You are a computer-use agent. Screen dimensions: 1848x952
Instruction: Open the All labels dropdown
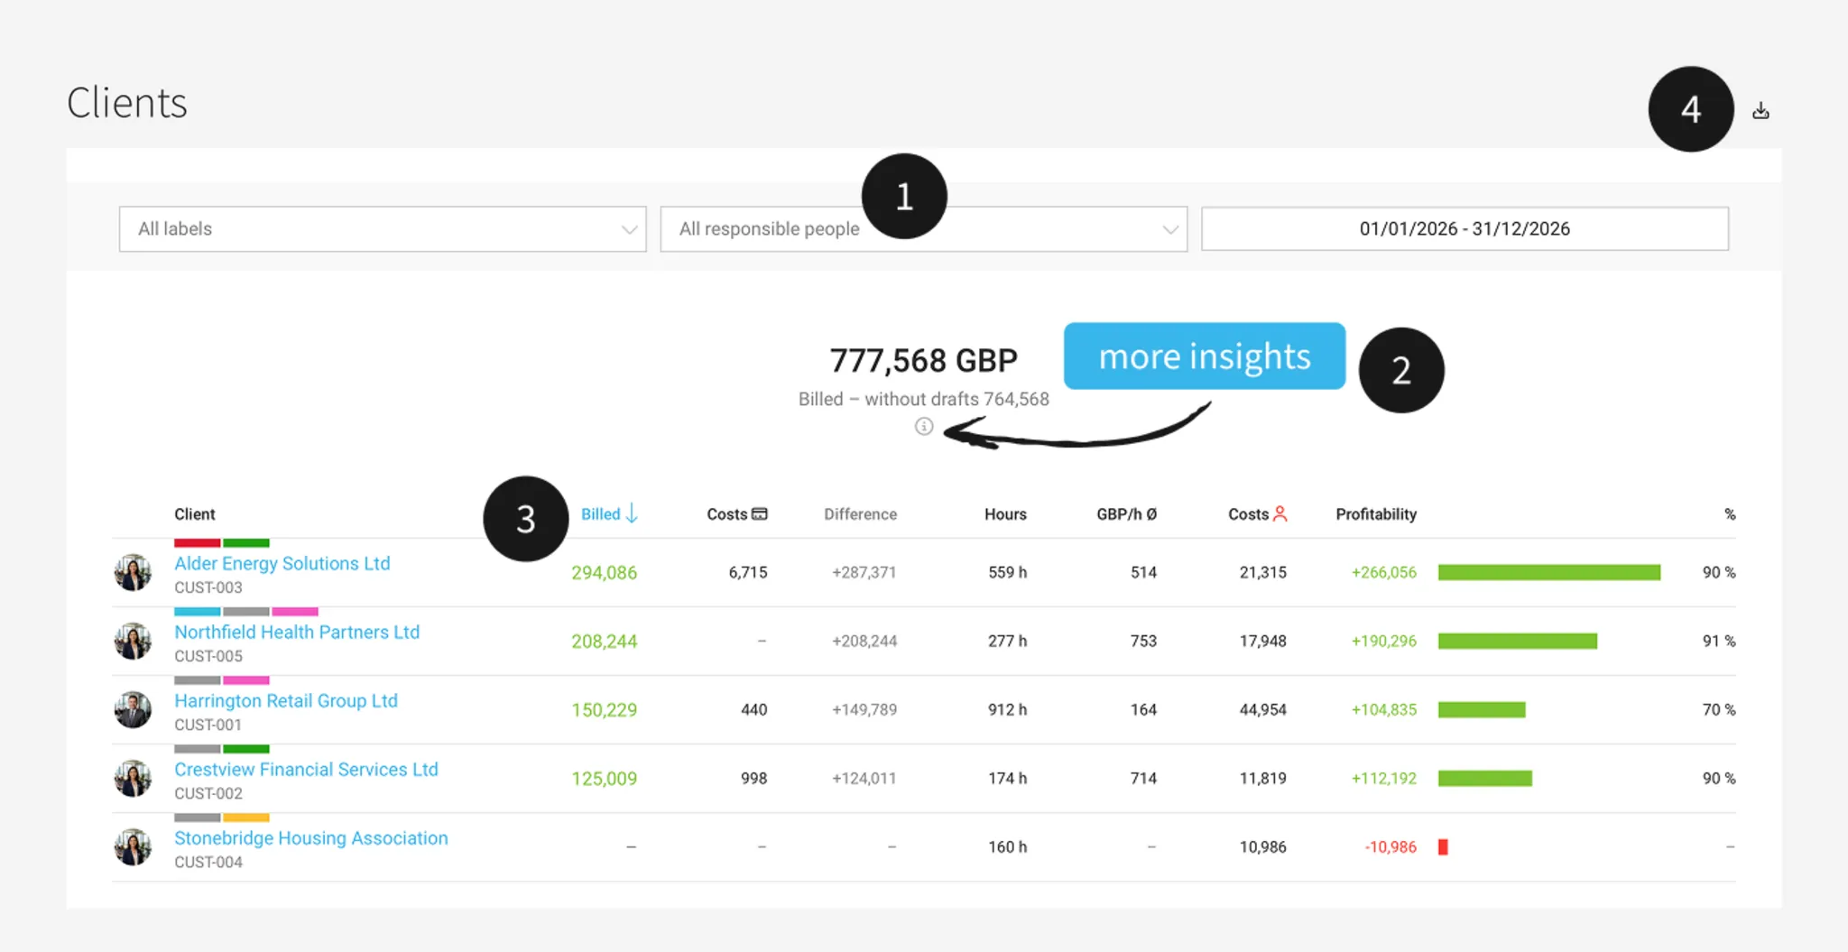(383, 229)
